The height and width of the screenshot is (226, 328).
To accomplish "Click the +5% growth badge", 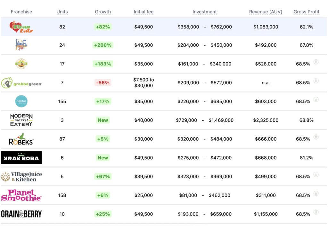I will pos(103,139).
